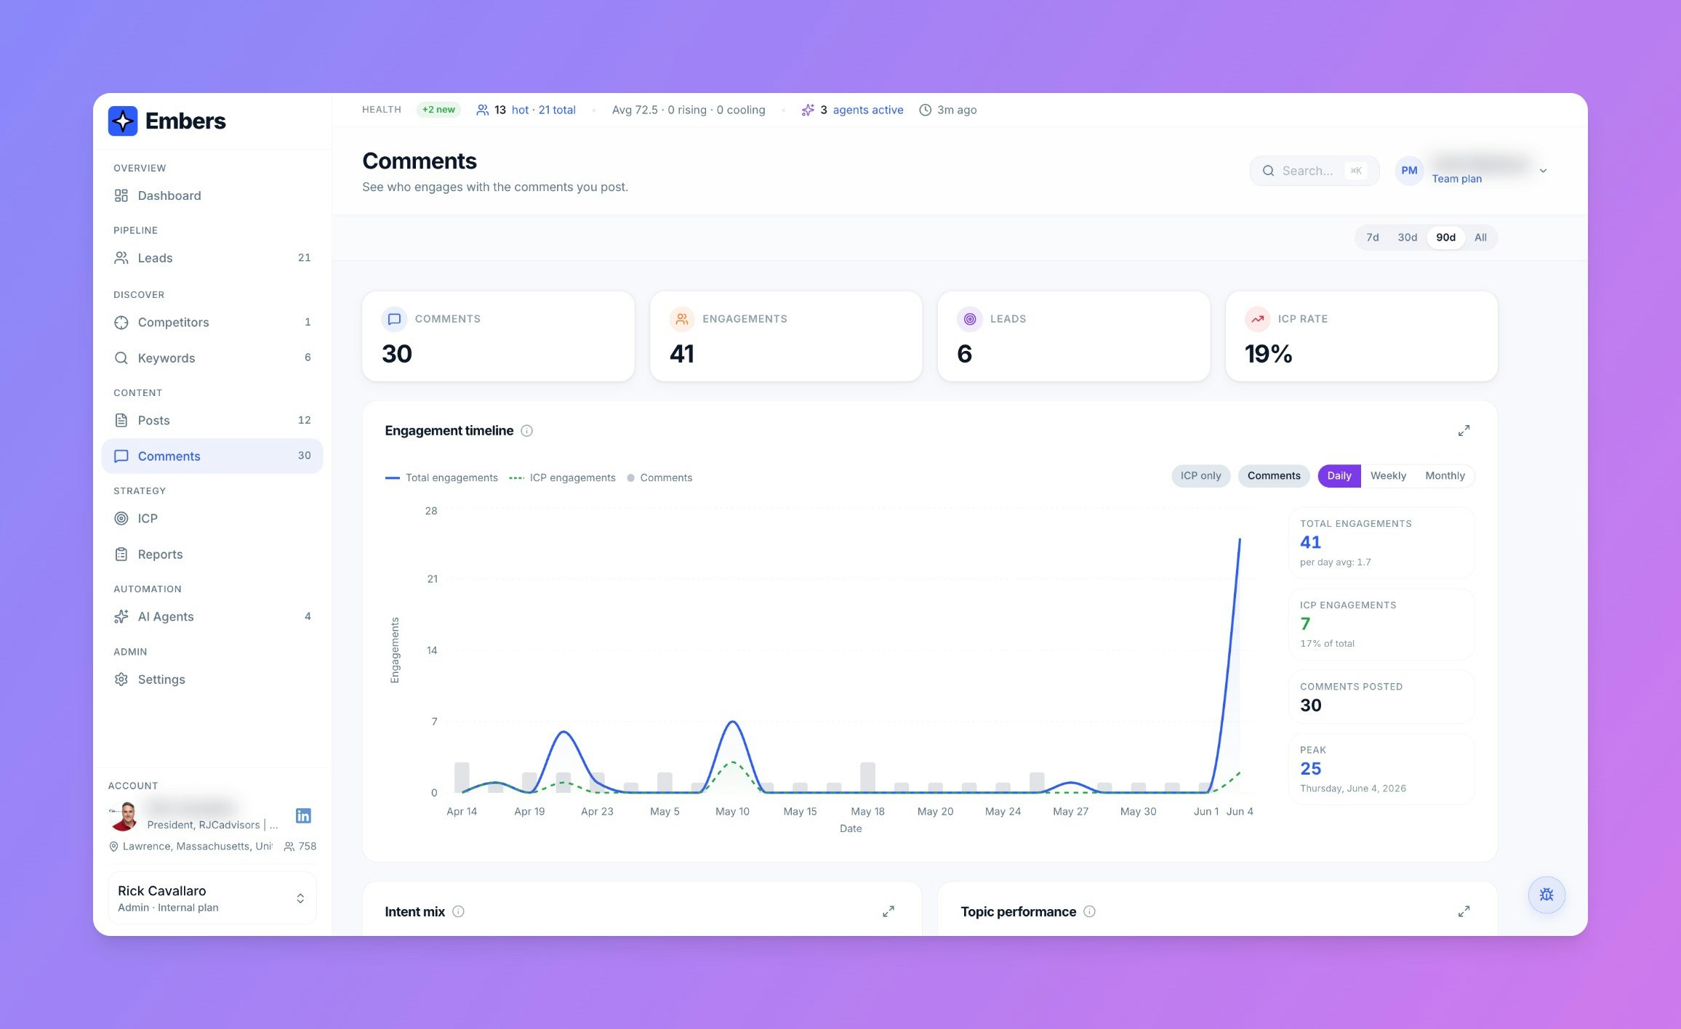Toggle the ICP only filter chip
1681x1029 pixels.
tap(1200, 476)
